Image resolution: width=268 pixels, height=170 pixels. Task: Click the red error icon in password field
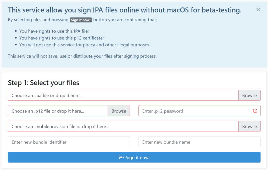point(255,111)
